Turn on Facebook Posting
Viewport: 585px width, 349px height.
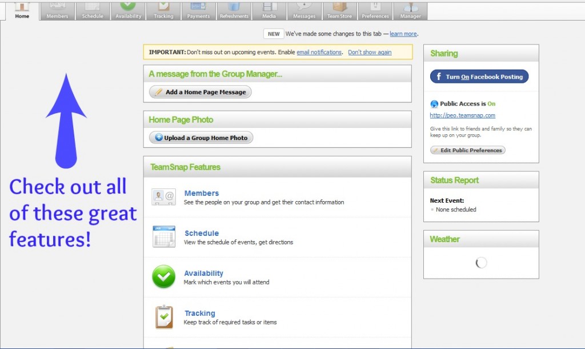pyautogui.click(x=479, y=77)
